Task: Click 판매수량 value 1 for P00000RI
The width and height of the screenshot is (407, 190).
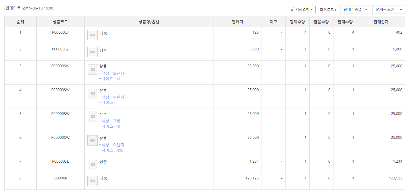Action: pos(353,178)
